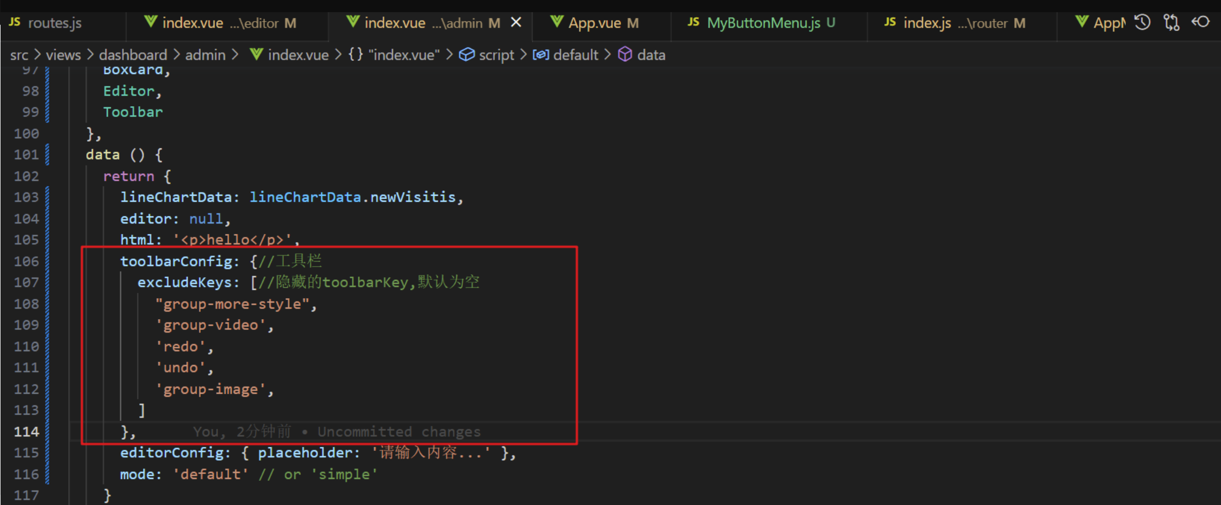This screenshot has width=1221, height=505.
Task: Click the return keyword on line 102
Action: click(129, 176)
